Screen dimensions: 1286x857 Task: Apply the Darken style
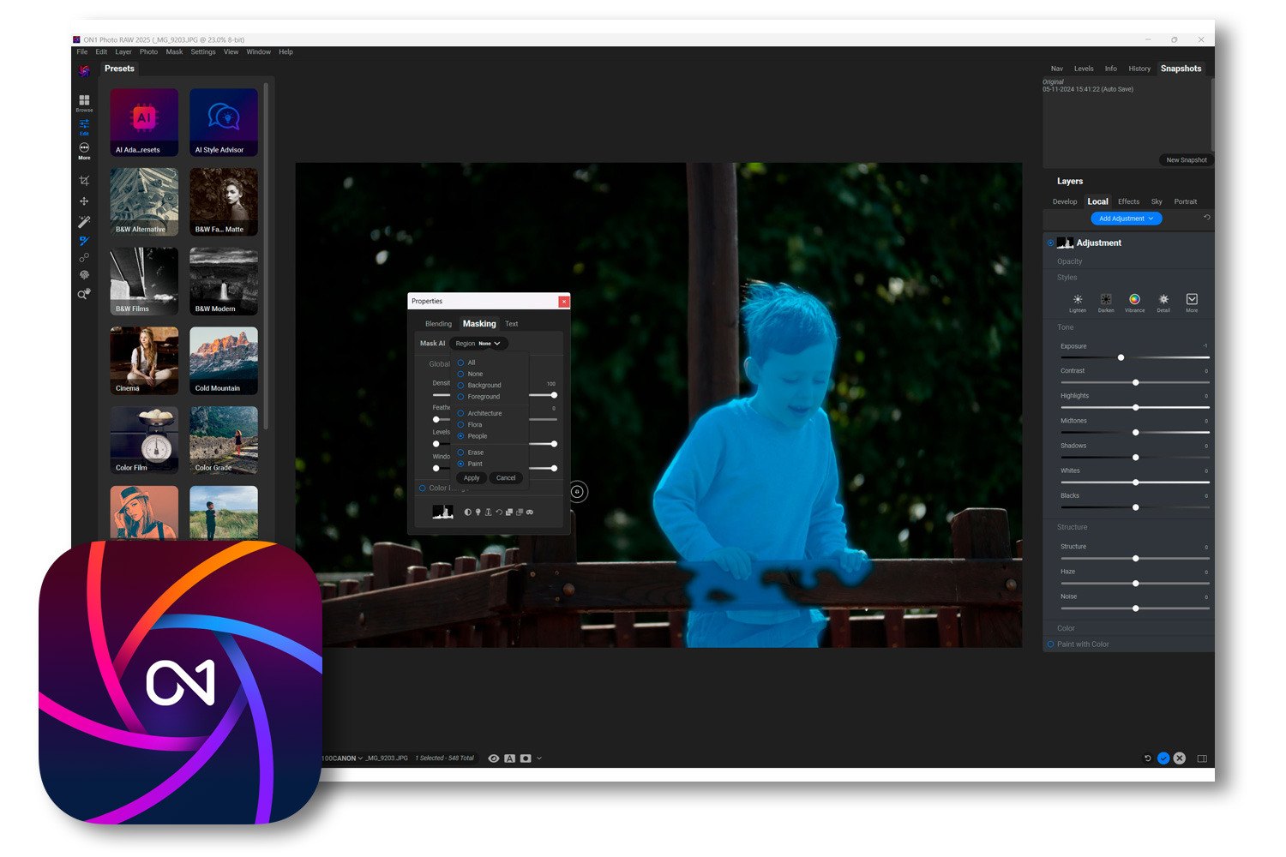(1106, 303)
